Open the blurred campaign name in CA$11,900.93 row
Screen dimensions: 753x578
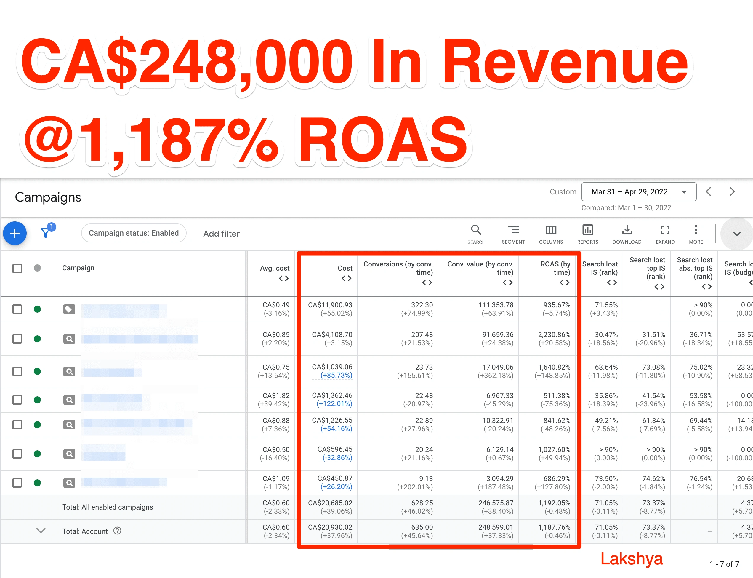tap(124, 311)
